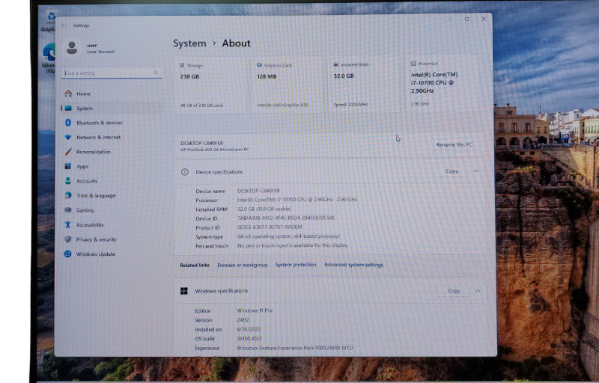Open Time & language globe icon
This screenshot has height=383, width=599.
click(x=68, y=195)
